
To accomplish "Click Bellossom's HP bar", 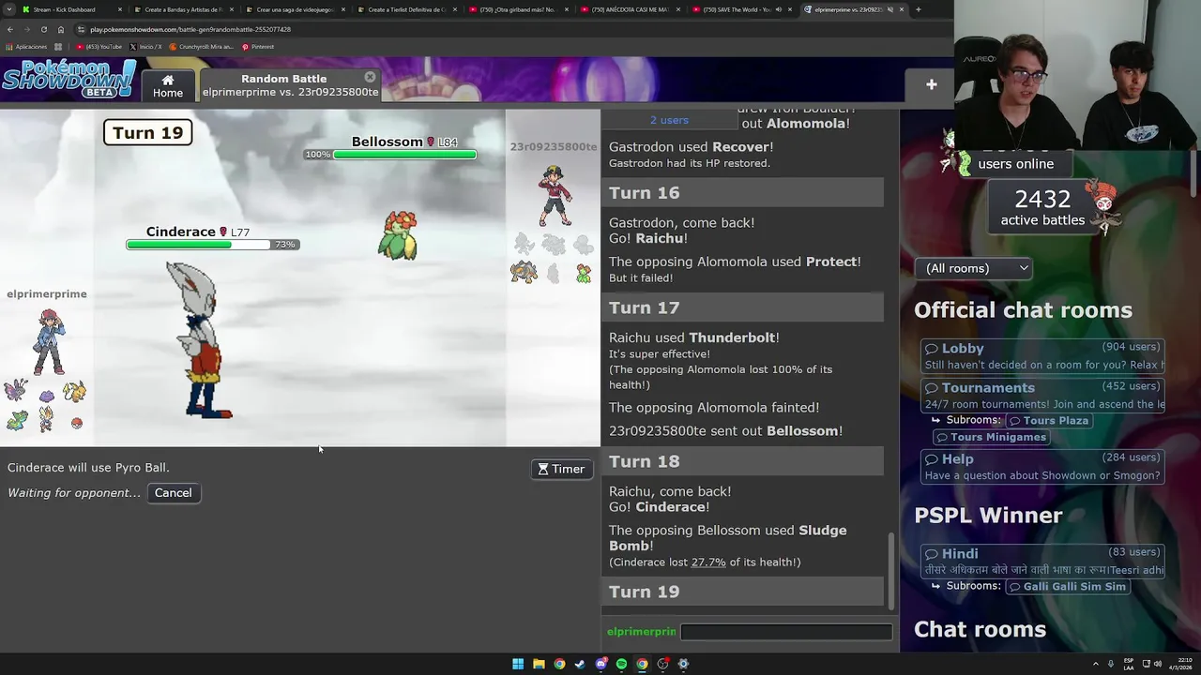I will click(x=390, y=155).
